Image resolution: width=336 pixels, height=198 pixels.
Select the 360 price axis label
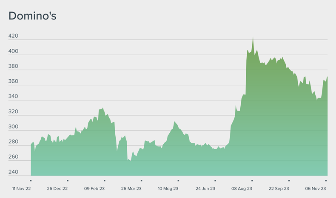(13, 81)
